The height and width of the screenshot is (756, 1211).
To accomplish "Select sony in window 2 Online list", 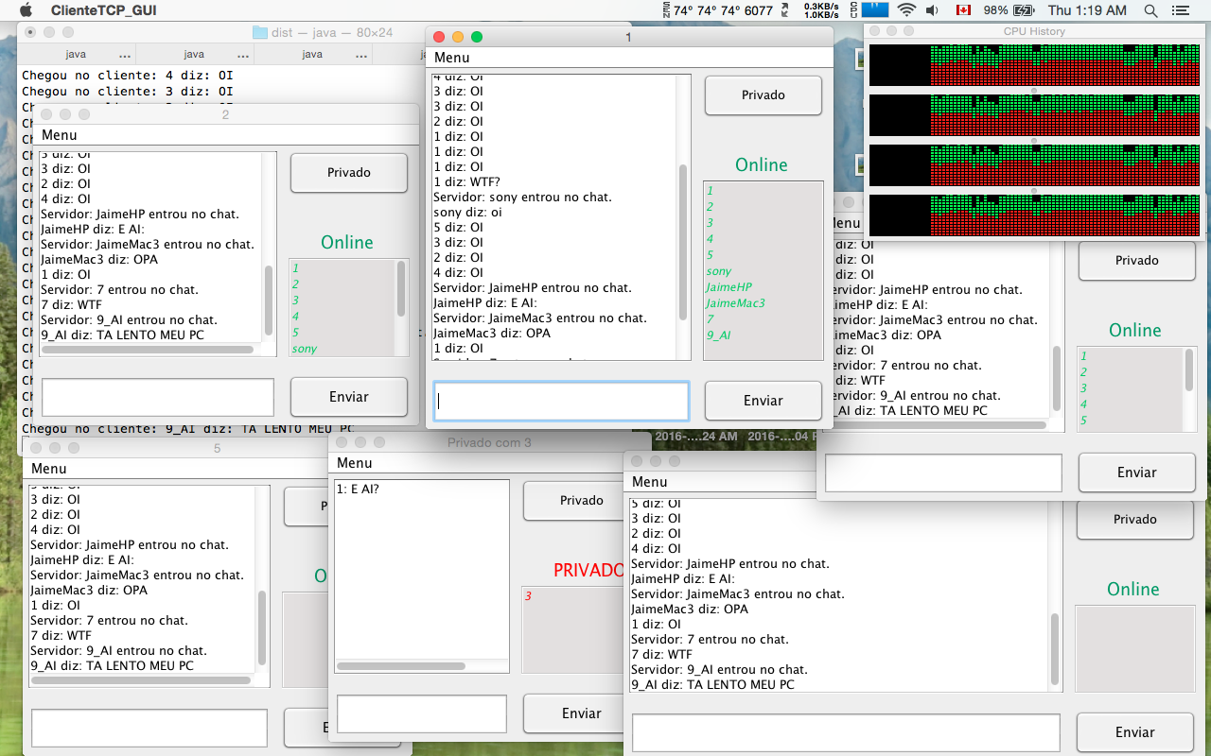I will tap(305, 349).
